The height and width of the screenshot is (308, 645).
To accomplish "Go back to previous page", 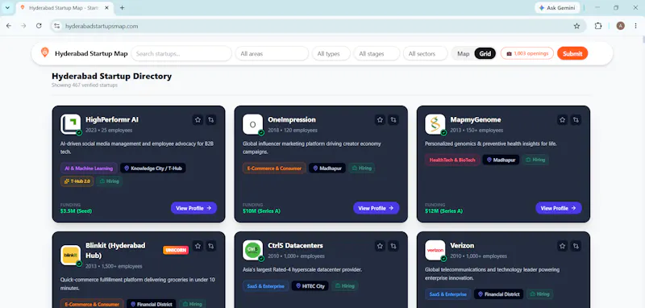I will 9,26.
